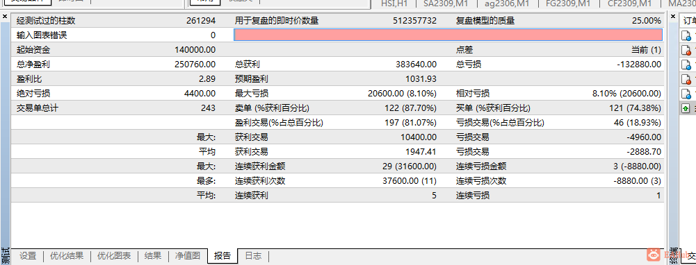The width and height of the screenshot is (696, 265).
Task: Select the 连续亏损次数 label
Action: point(481,181)
